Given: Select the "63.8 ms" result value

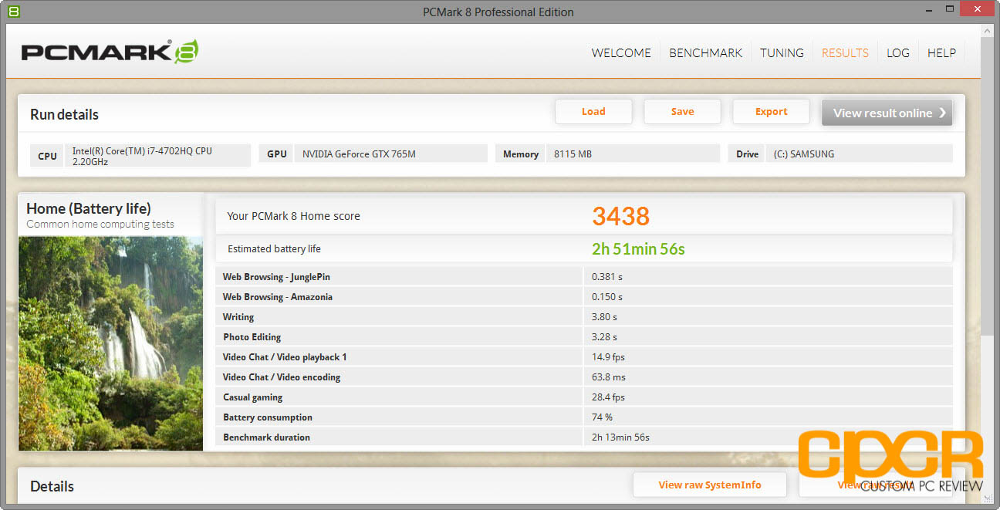Looking at the screenshot, I should 609,377.
